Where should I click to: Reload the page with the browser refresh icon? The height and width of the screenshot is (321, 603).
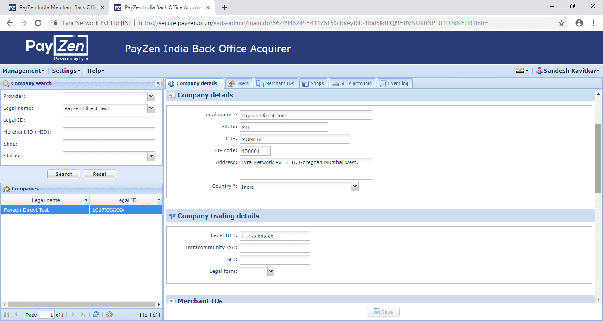38,23
